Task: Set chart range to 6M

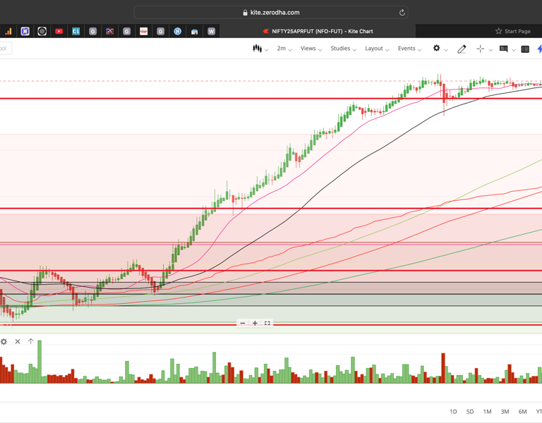Action: [522, 412]
